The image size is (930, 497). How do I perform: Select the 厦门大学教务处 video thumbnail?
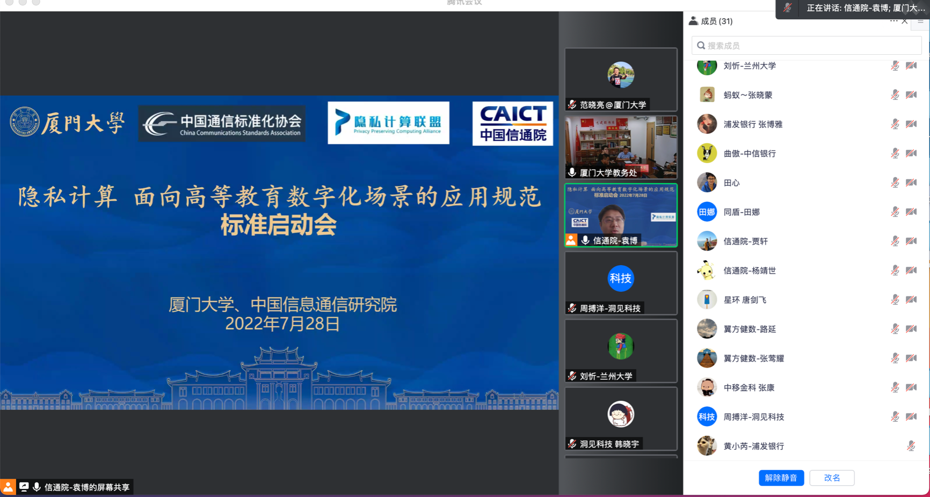tap(621, 147)
